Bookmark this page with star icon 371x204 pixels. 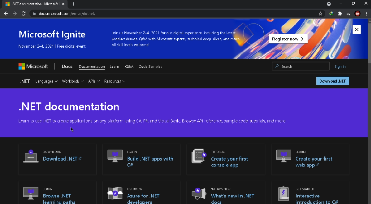[320, 14]
